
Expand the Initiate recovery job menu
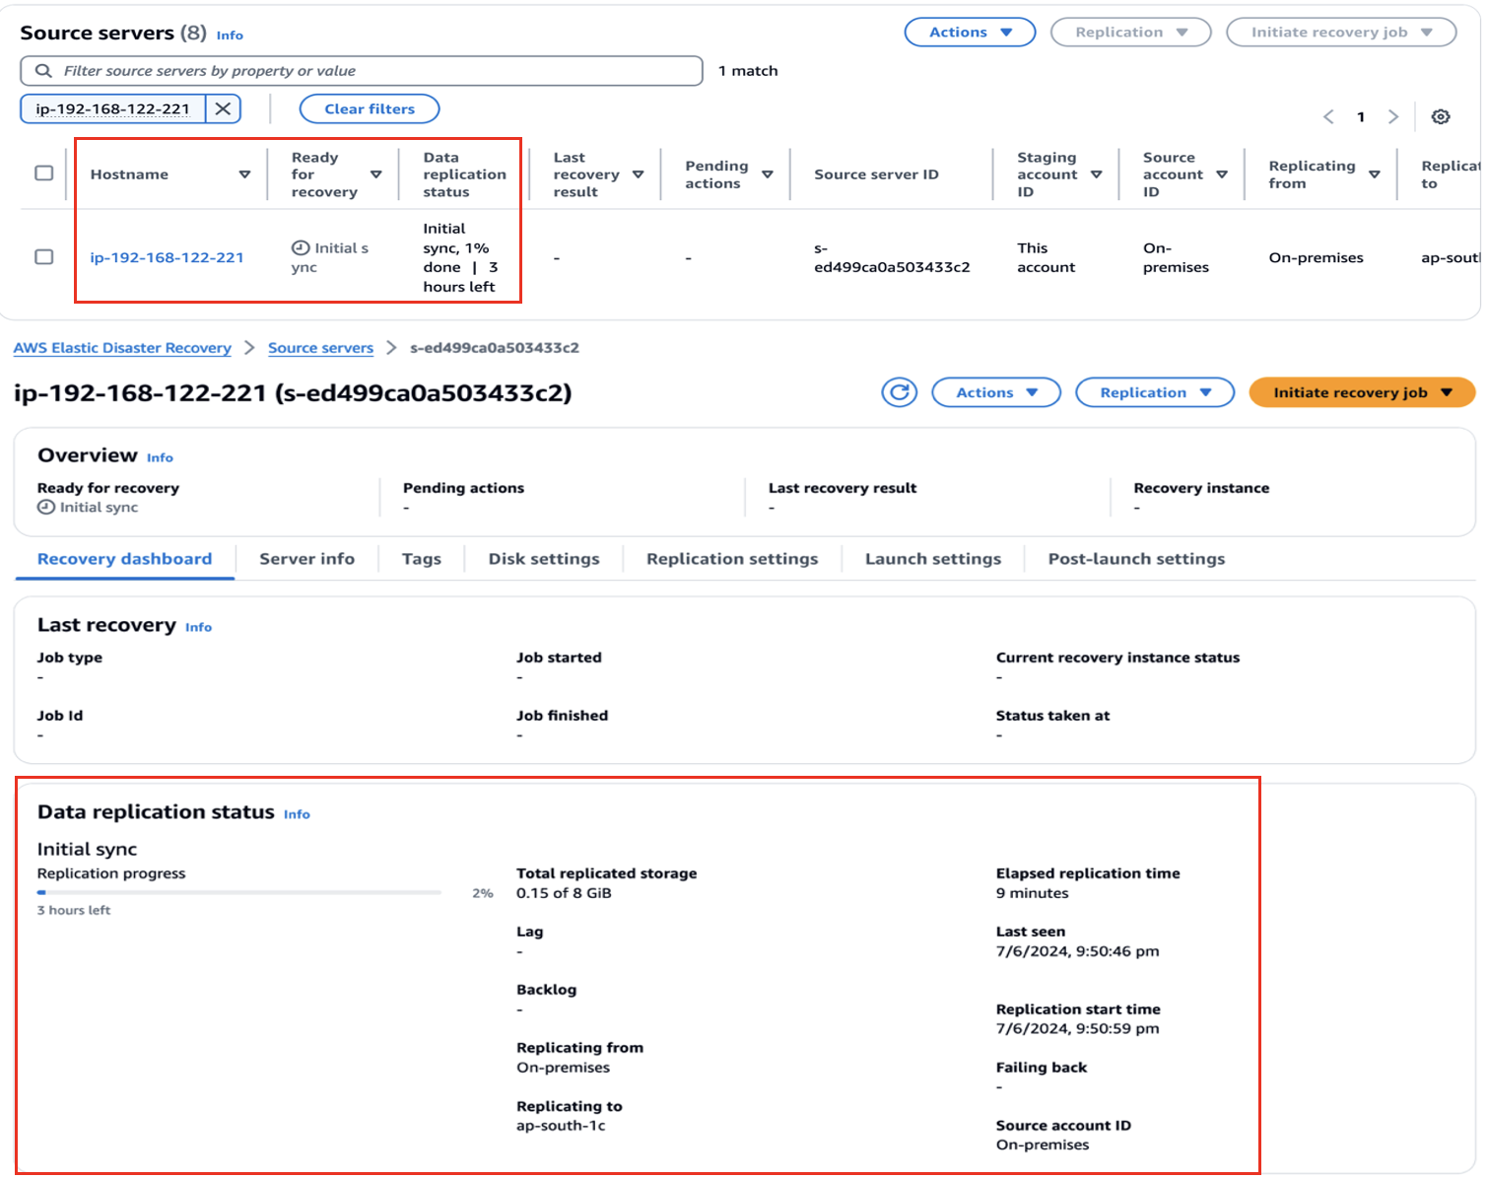[x=1361, y=392]
